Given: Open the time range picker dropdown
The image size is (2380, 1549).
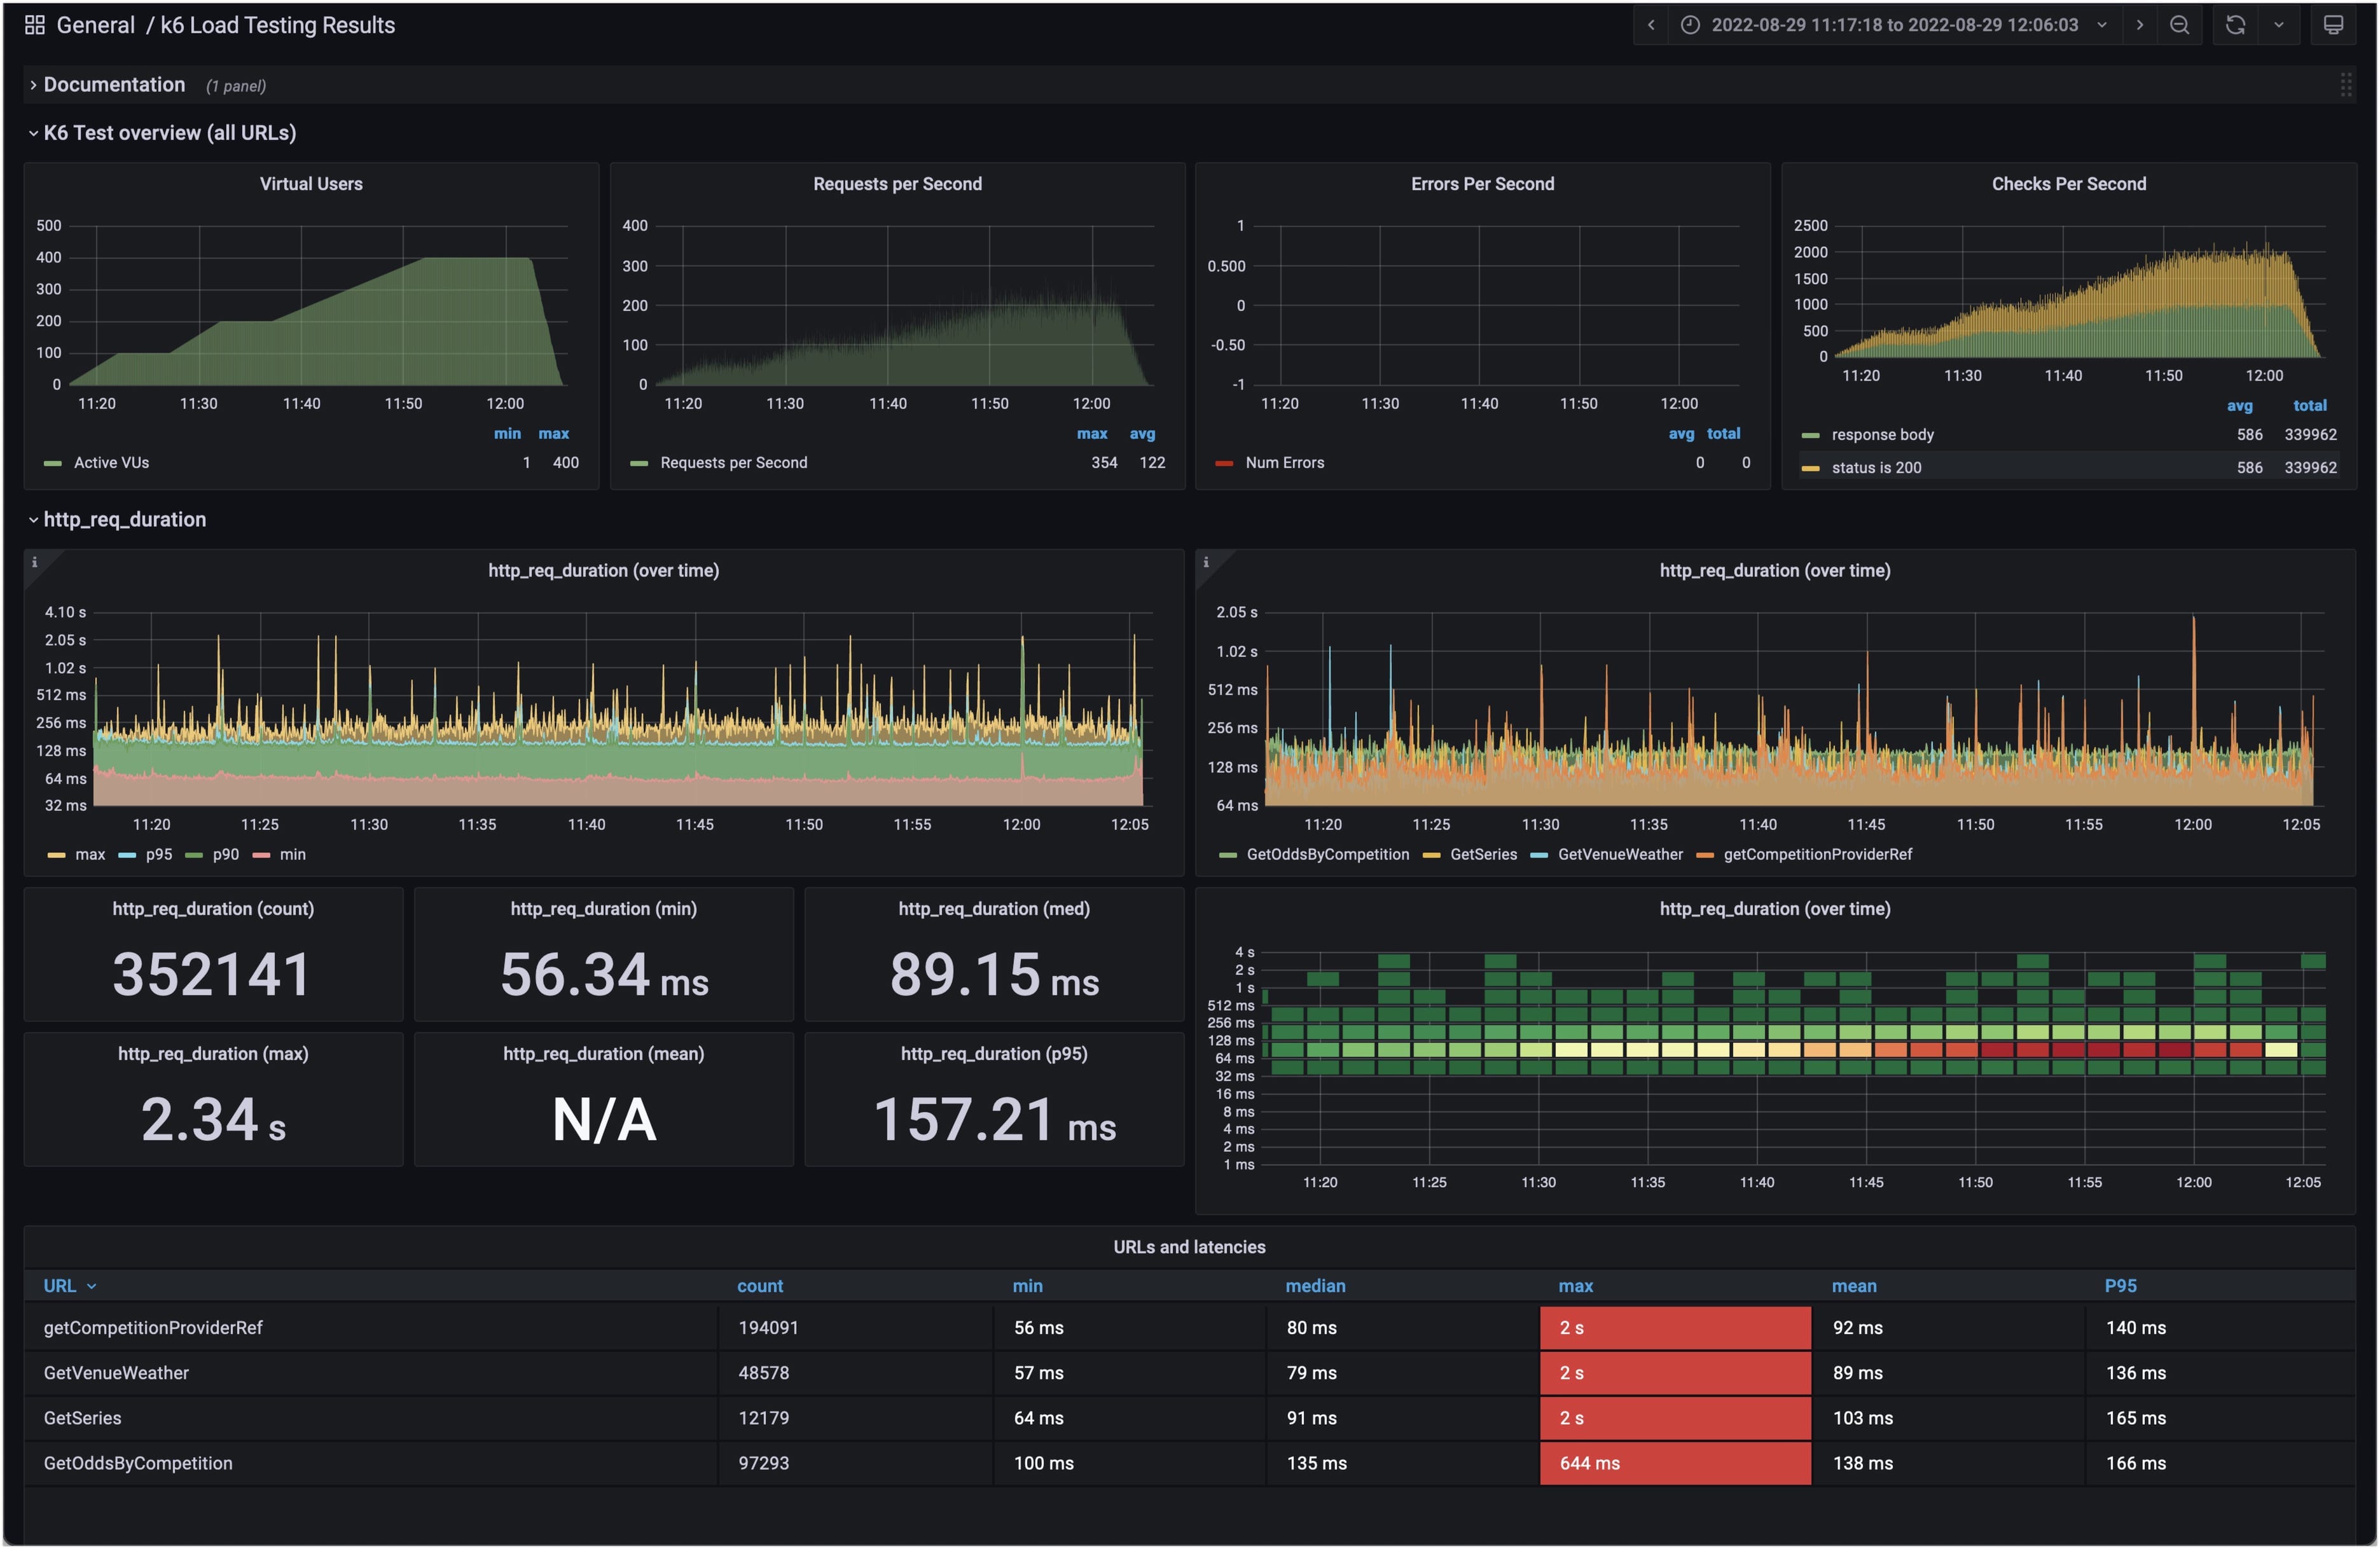Looking at the screenshot, I should pos(1894,25).
